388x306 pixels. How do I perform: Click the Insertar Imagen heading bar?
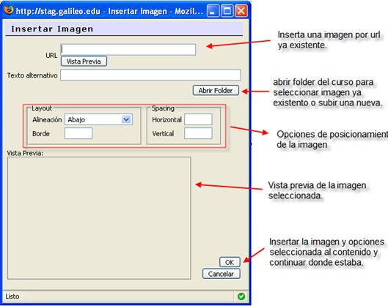(124, 29)
